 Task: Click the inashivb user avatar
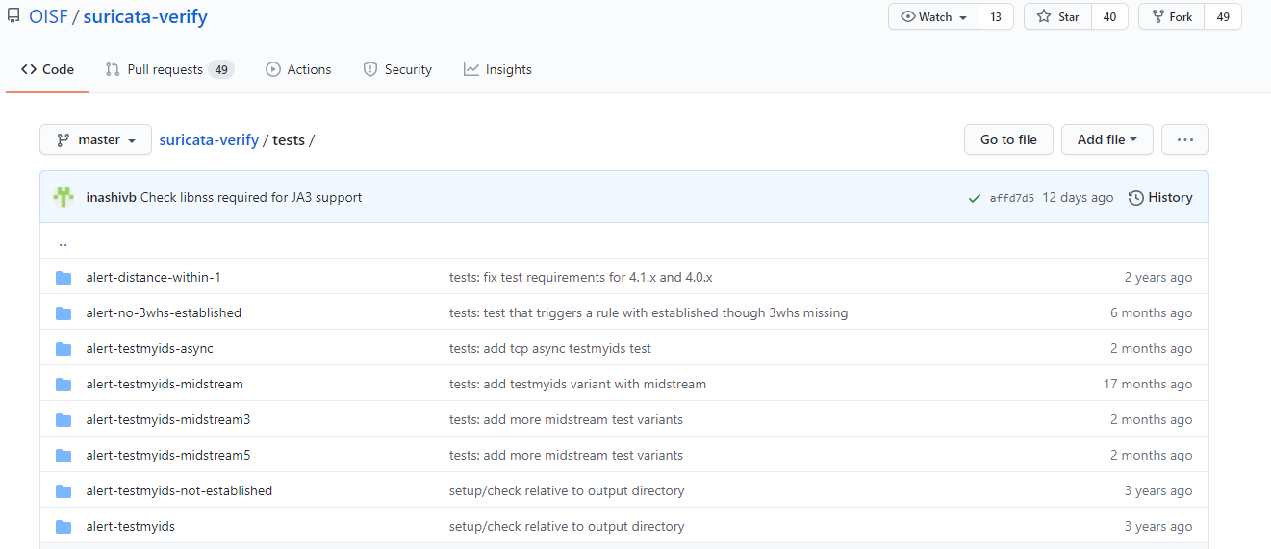(64, 197)
